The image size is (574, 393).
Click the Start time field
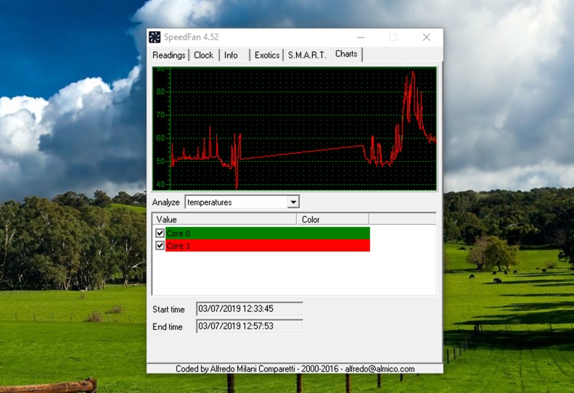point(249,310)
